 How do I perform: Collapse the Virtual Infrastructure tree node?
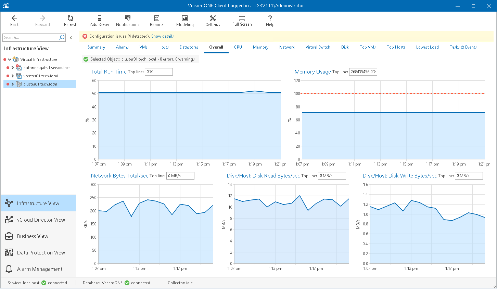coord(10,60)
